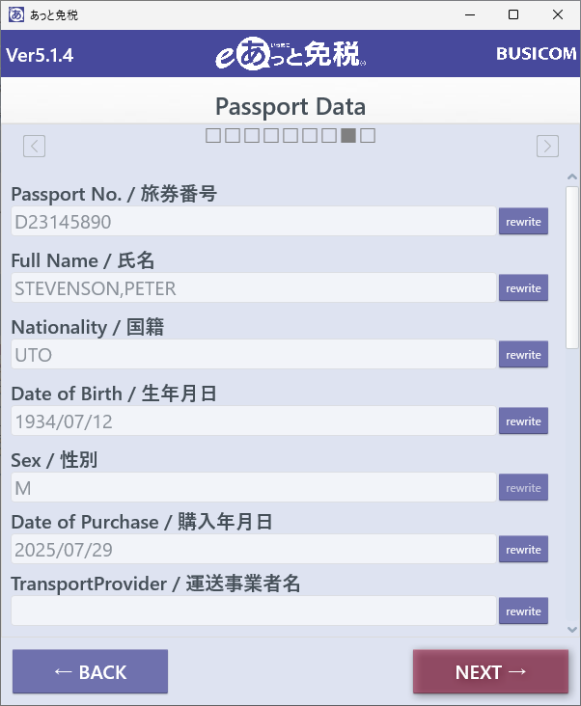Rewrite the Passport No. field
This screenshot has width=581, height=706.
523,221
